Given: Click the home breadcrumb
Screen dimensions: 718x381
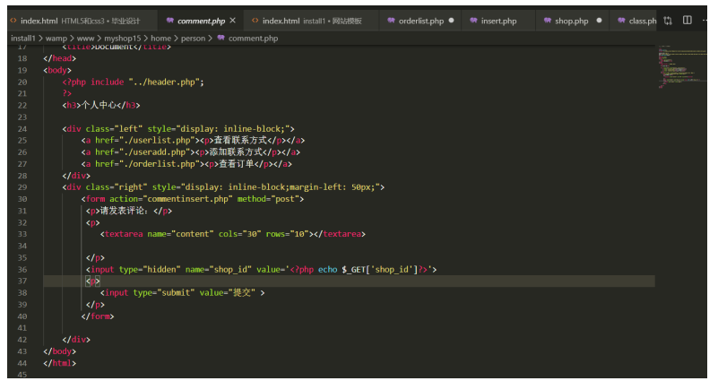Looking at the screenshot, I should click(160, 39).
